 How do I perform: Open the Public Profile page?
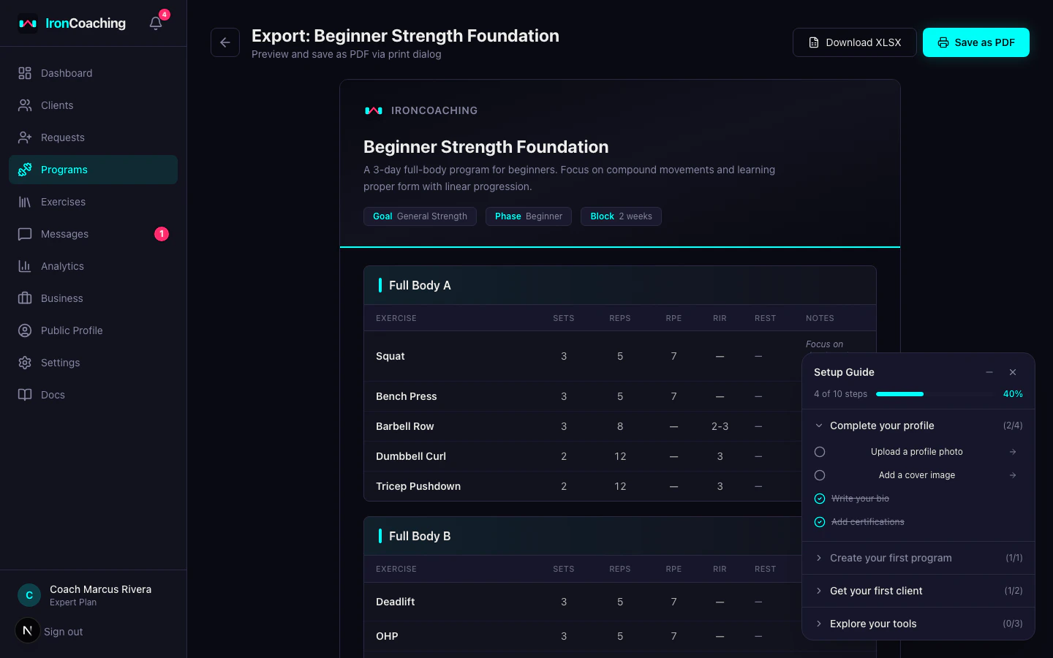coord(93,330)
